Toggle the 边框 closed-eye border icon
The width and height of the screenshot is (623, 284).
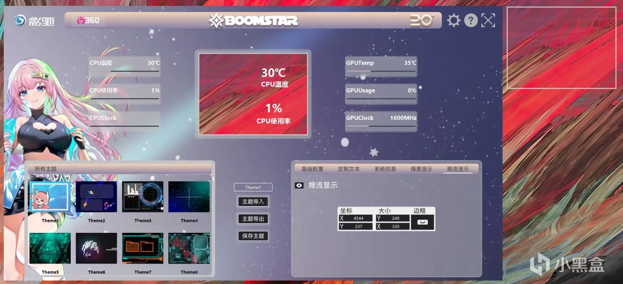coord(422,222)
